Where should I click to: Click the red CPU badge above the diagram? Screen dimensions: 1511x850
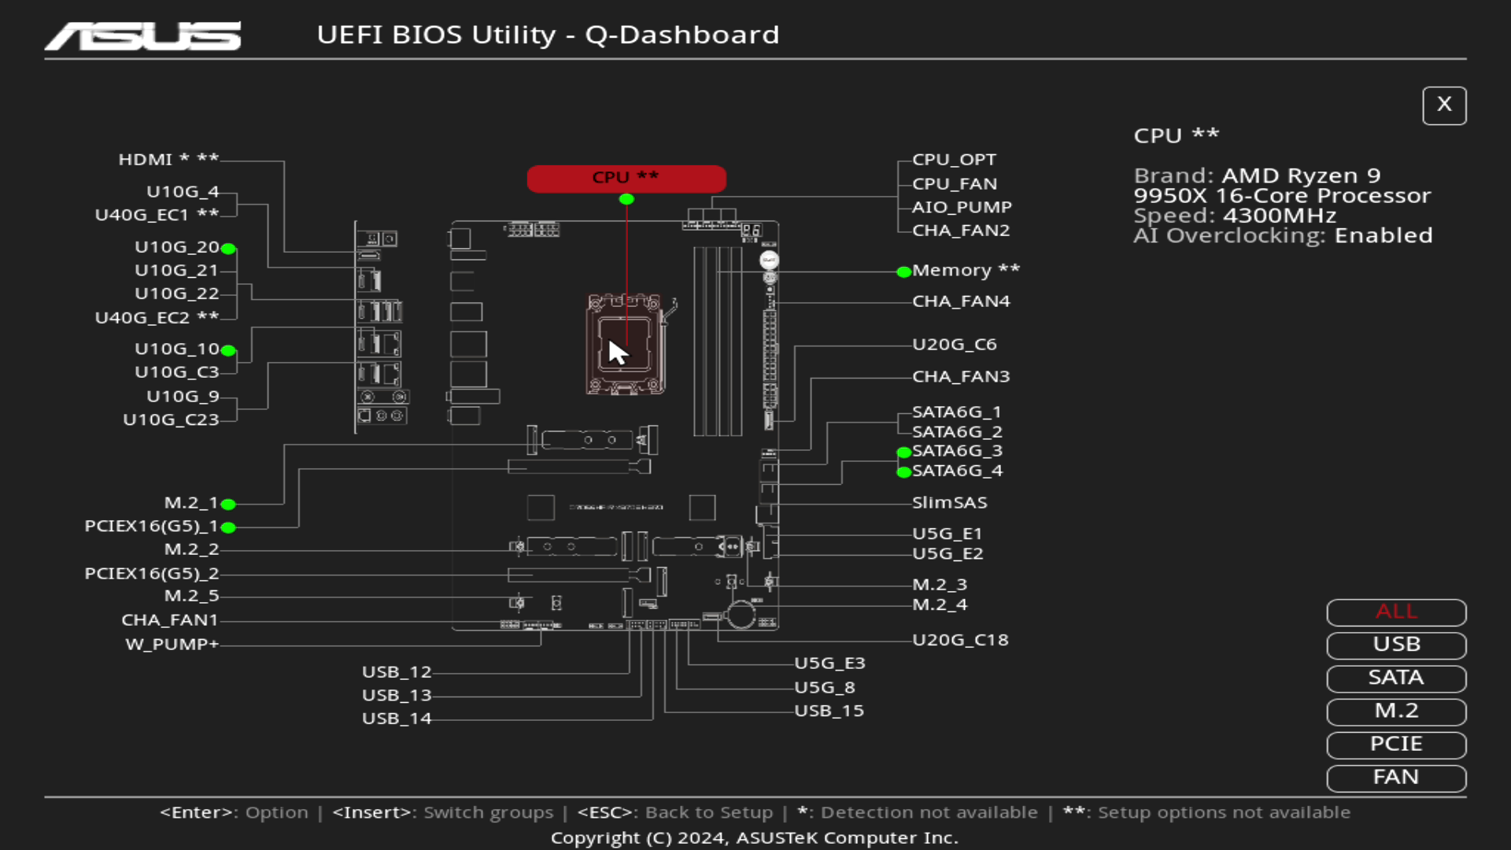(x=626, y=178)
